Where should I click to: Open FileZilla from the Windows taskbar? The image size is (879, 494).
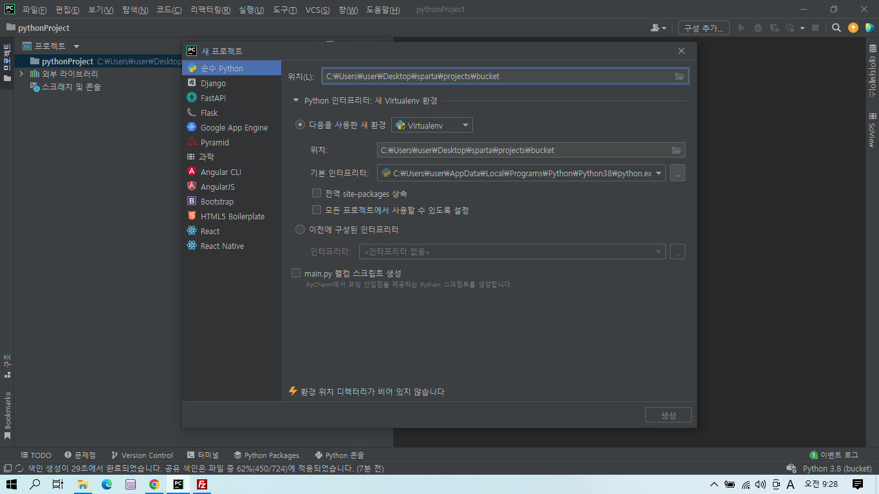[201, 484]
